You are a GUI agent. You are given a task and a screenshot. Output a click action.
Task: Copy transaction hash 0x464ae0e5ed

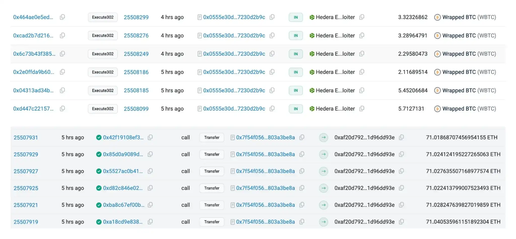click(x=62, y=17)
